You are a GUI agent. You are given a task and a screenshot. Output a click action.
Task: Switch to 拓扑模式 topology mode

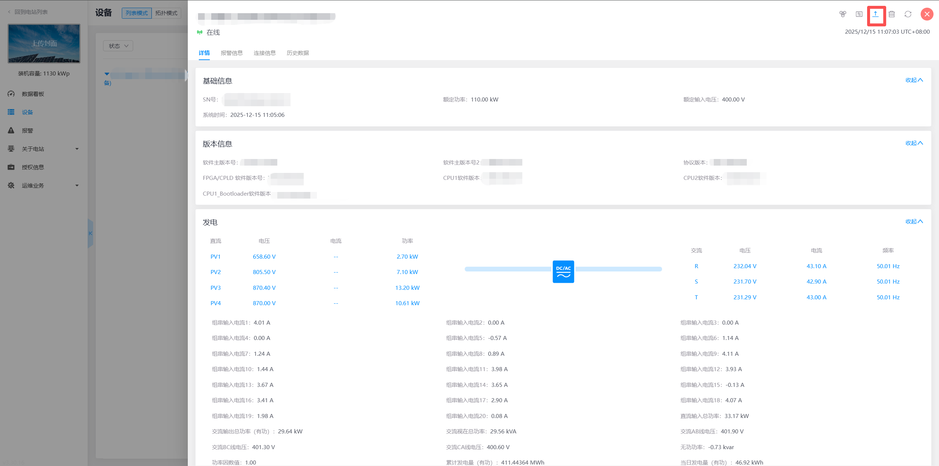coord(166,13)
